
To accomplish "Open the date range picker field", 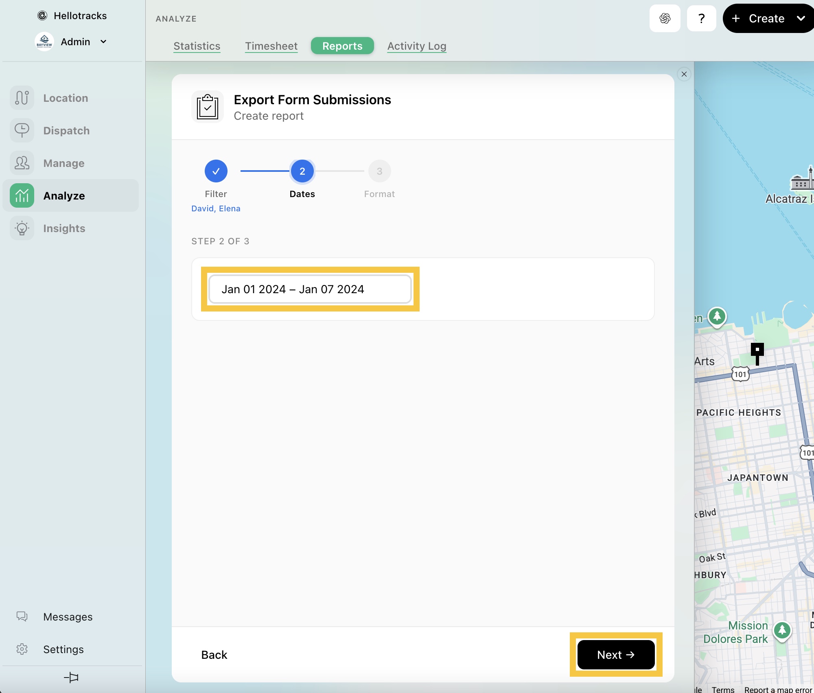I will click(x=310, y=289).
